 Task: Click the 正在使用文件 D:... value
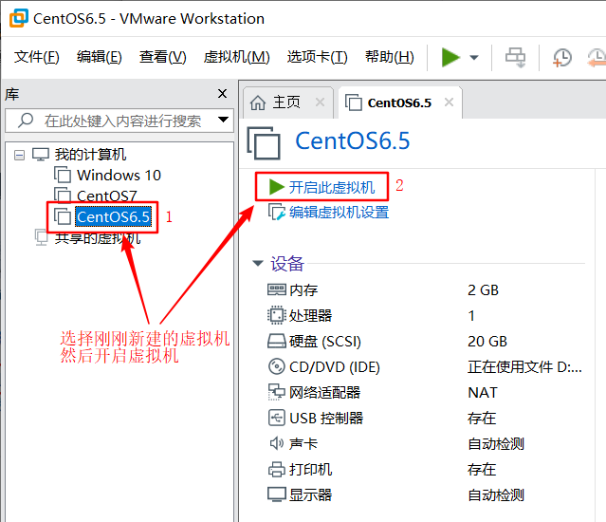pyautogui.click(x=524, y=366)
